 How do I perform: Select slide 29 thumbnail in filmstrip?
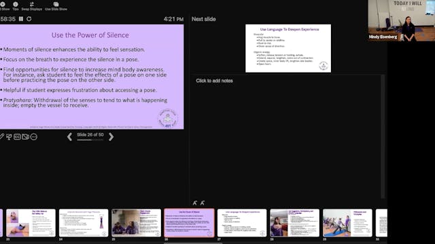[x=347, y=223]
